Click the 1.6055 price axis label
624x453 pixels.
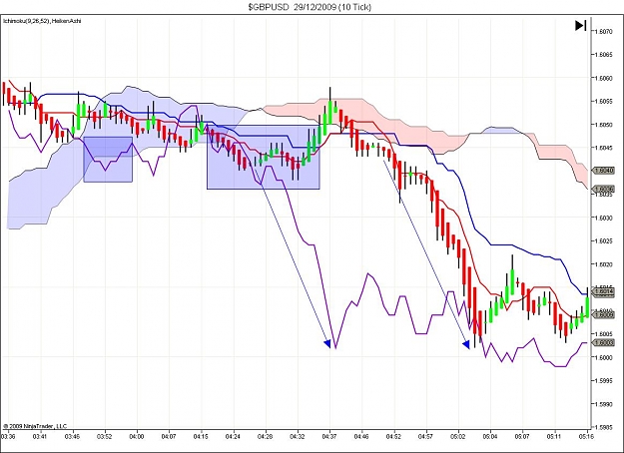pos(604,101)
